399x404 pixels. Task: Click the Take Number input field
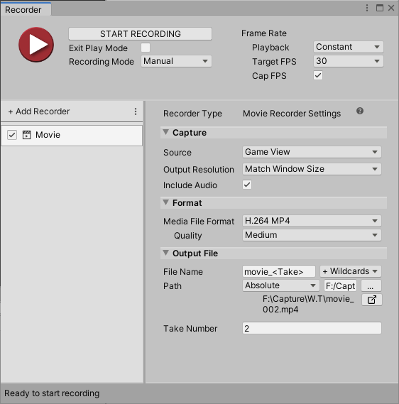click(312, 328)
